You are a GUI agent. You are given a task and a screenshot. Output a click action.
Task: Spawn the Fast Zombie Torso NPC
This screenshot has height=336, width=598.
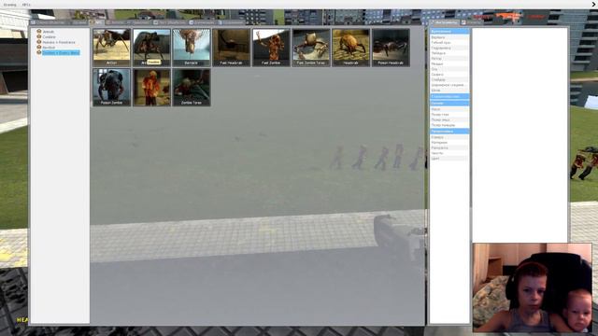pyautogui.click(x=311, y=48)
